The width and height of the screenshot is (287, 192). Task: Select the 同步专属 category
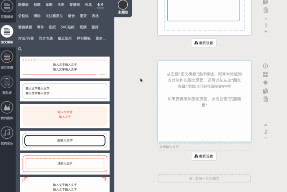coord(46,38)
